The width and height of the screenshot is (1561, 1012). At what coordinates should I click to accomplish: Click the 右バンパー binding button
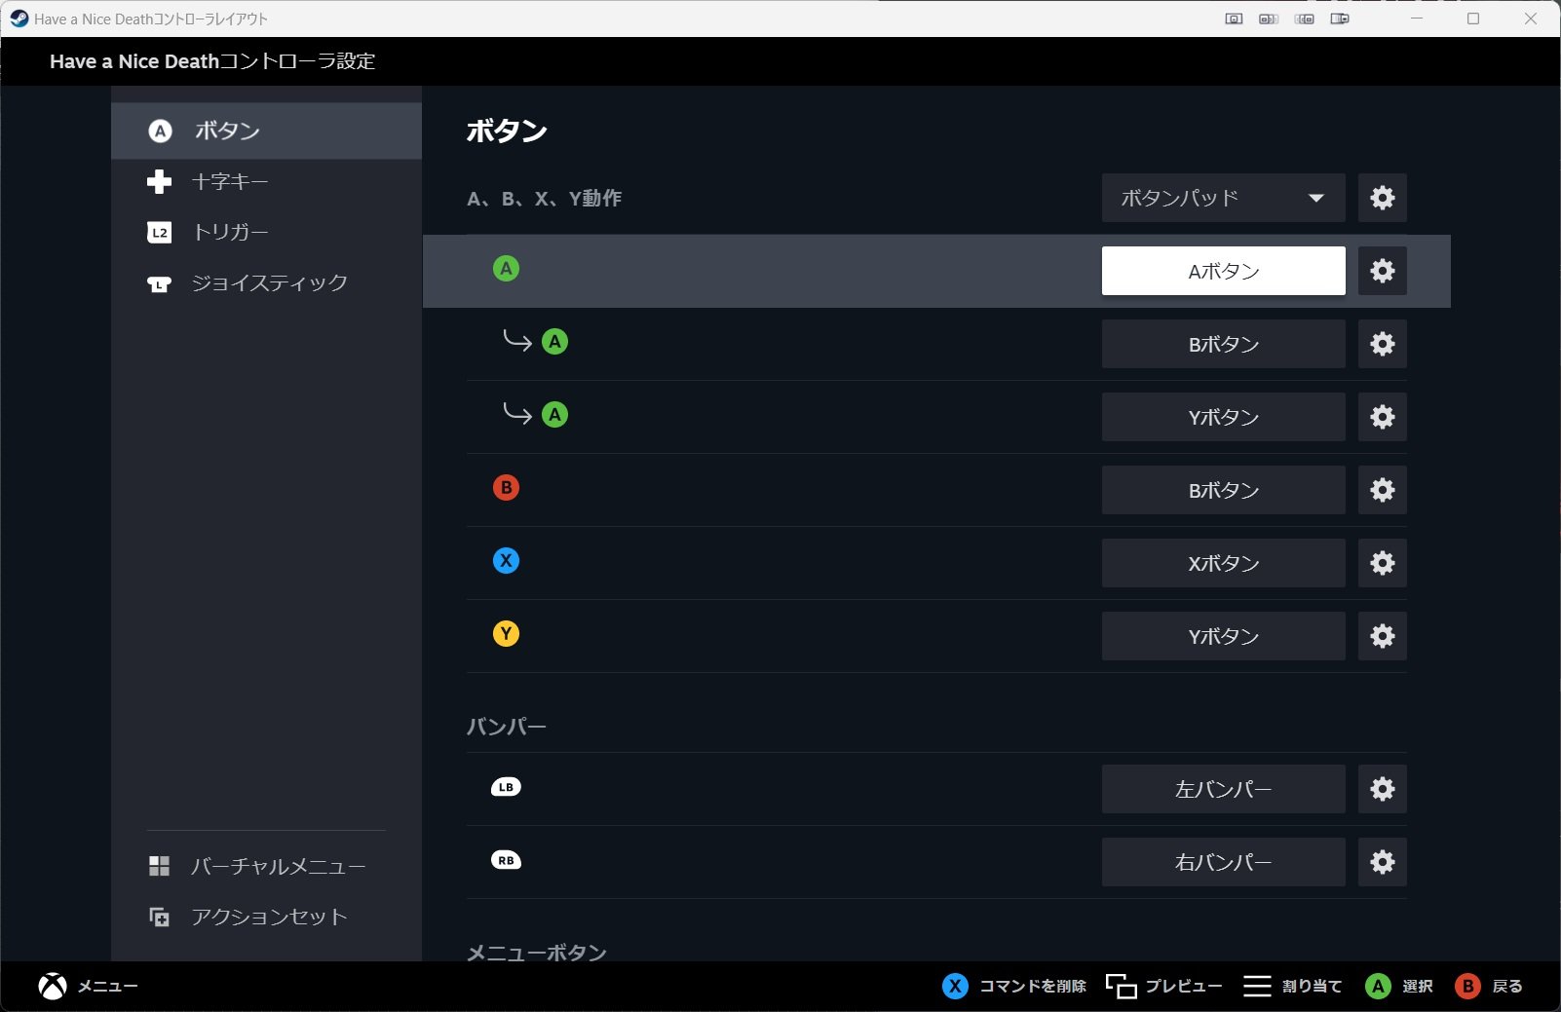(x=1223, y=862)
